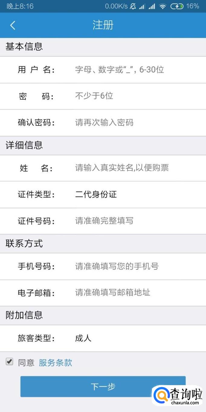Uncheck the 同意 agreement checkbox

tap(10, 362)
